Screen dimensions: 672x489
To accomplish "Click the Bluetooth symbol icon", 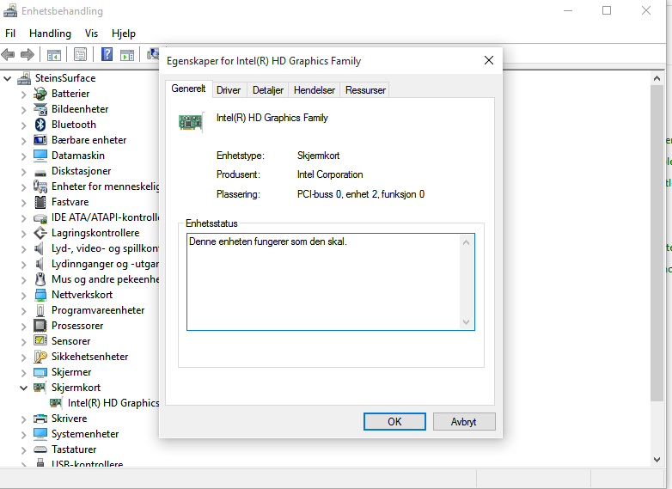I will (40, 125).
